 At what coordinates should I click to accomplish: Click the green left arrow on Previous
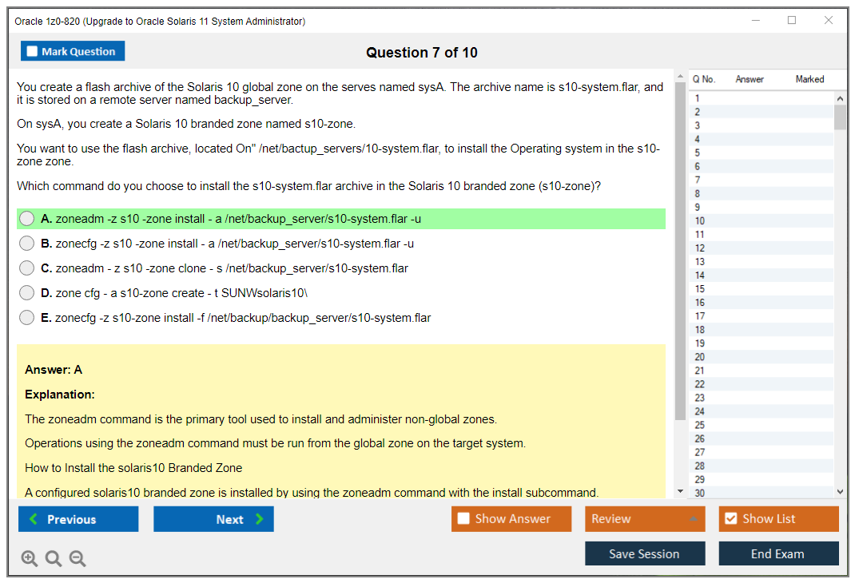pos(34,519)
